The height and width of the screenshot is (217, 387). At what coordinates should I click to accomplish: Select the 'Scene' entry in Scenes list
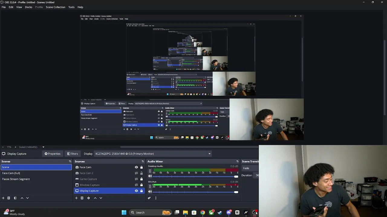click(x=36, y=167)
